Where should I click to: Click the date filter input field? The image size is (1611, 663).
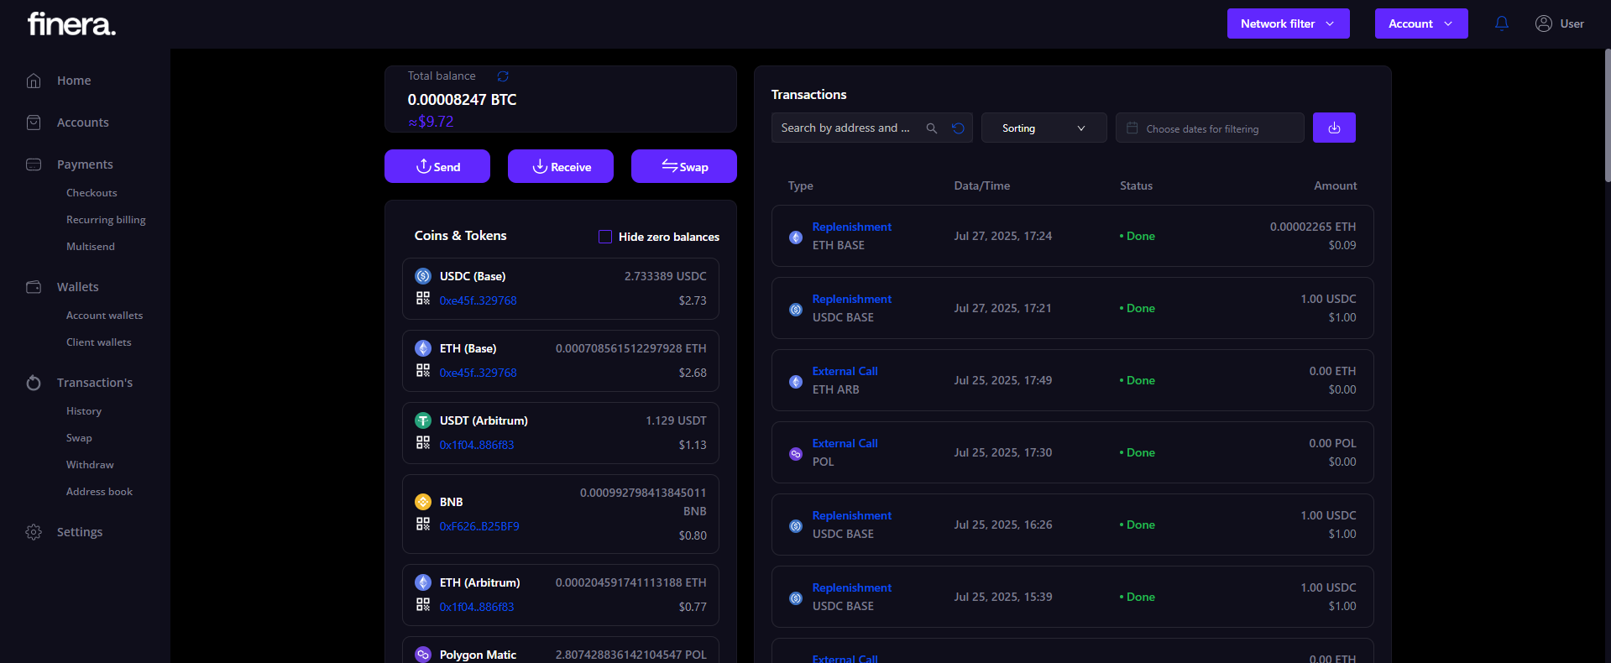[1209, 128]
